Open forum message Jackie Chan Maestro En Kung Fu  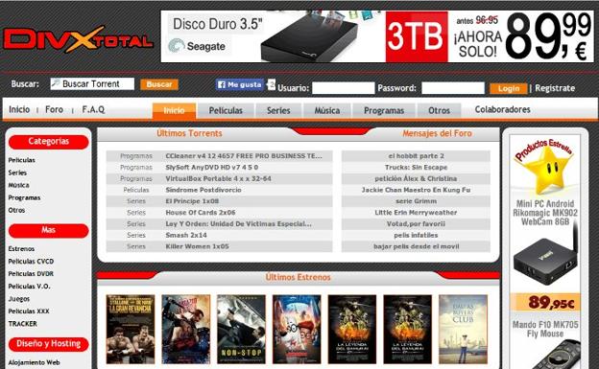(x=416, y=190)
